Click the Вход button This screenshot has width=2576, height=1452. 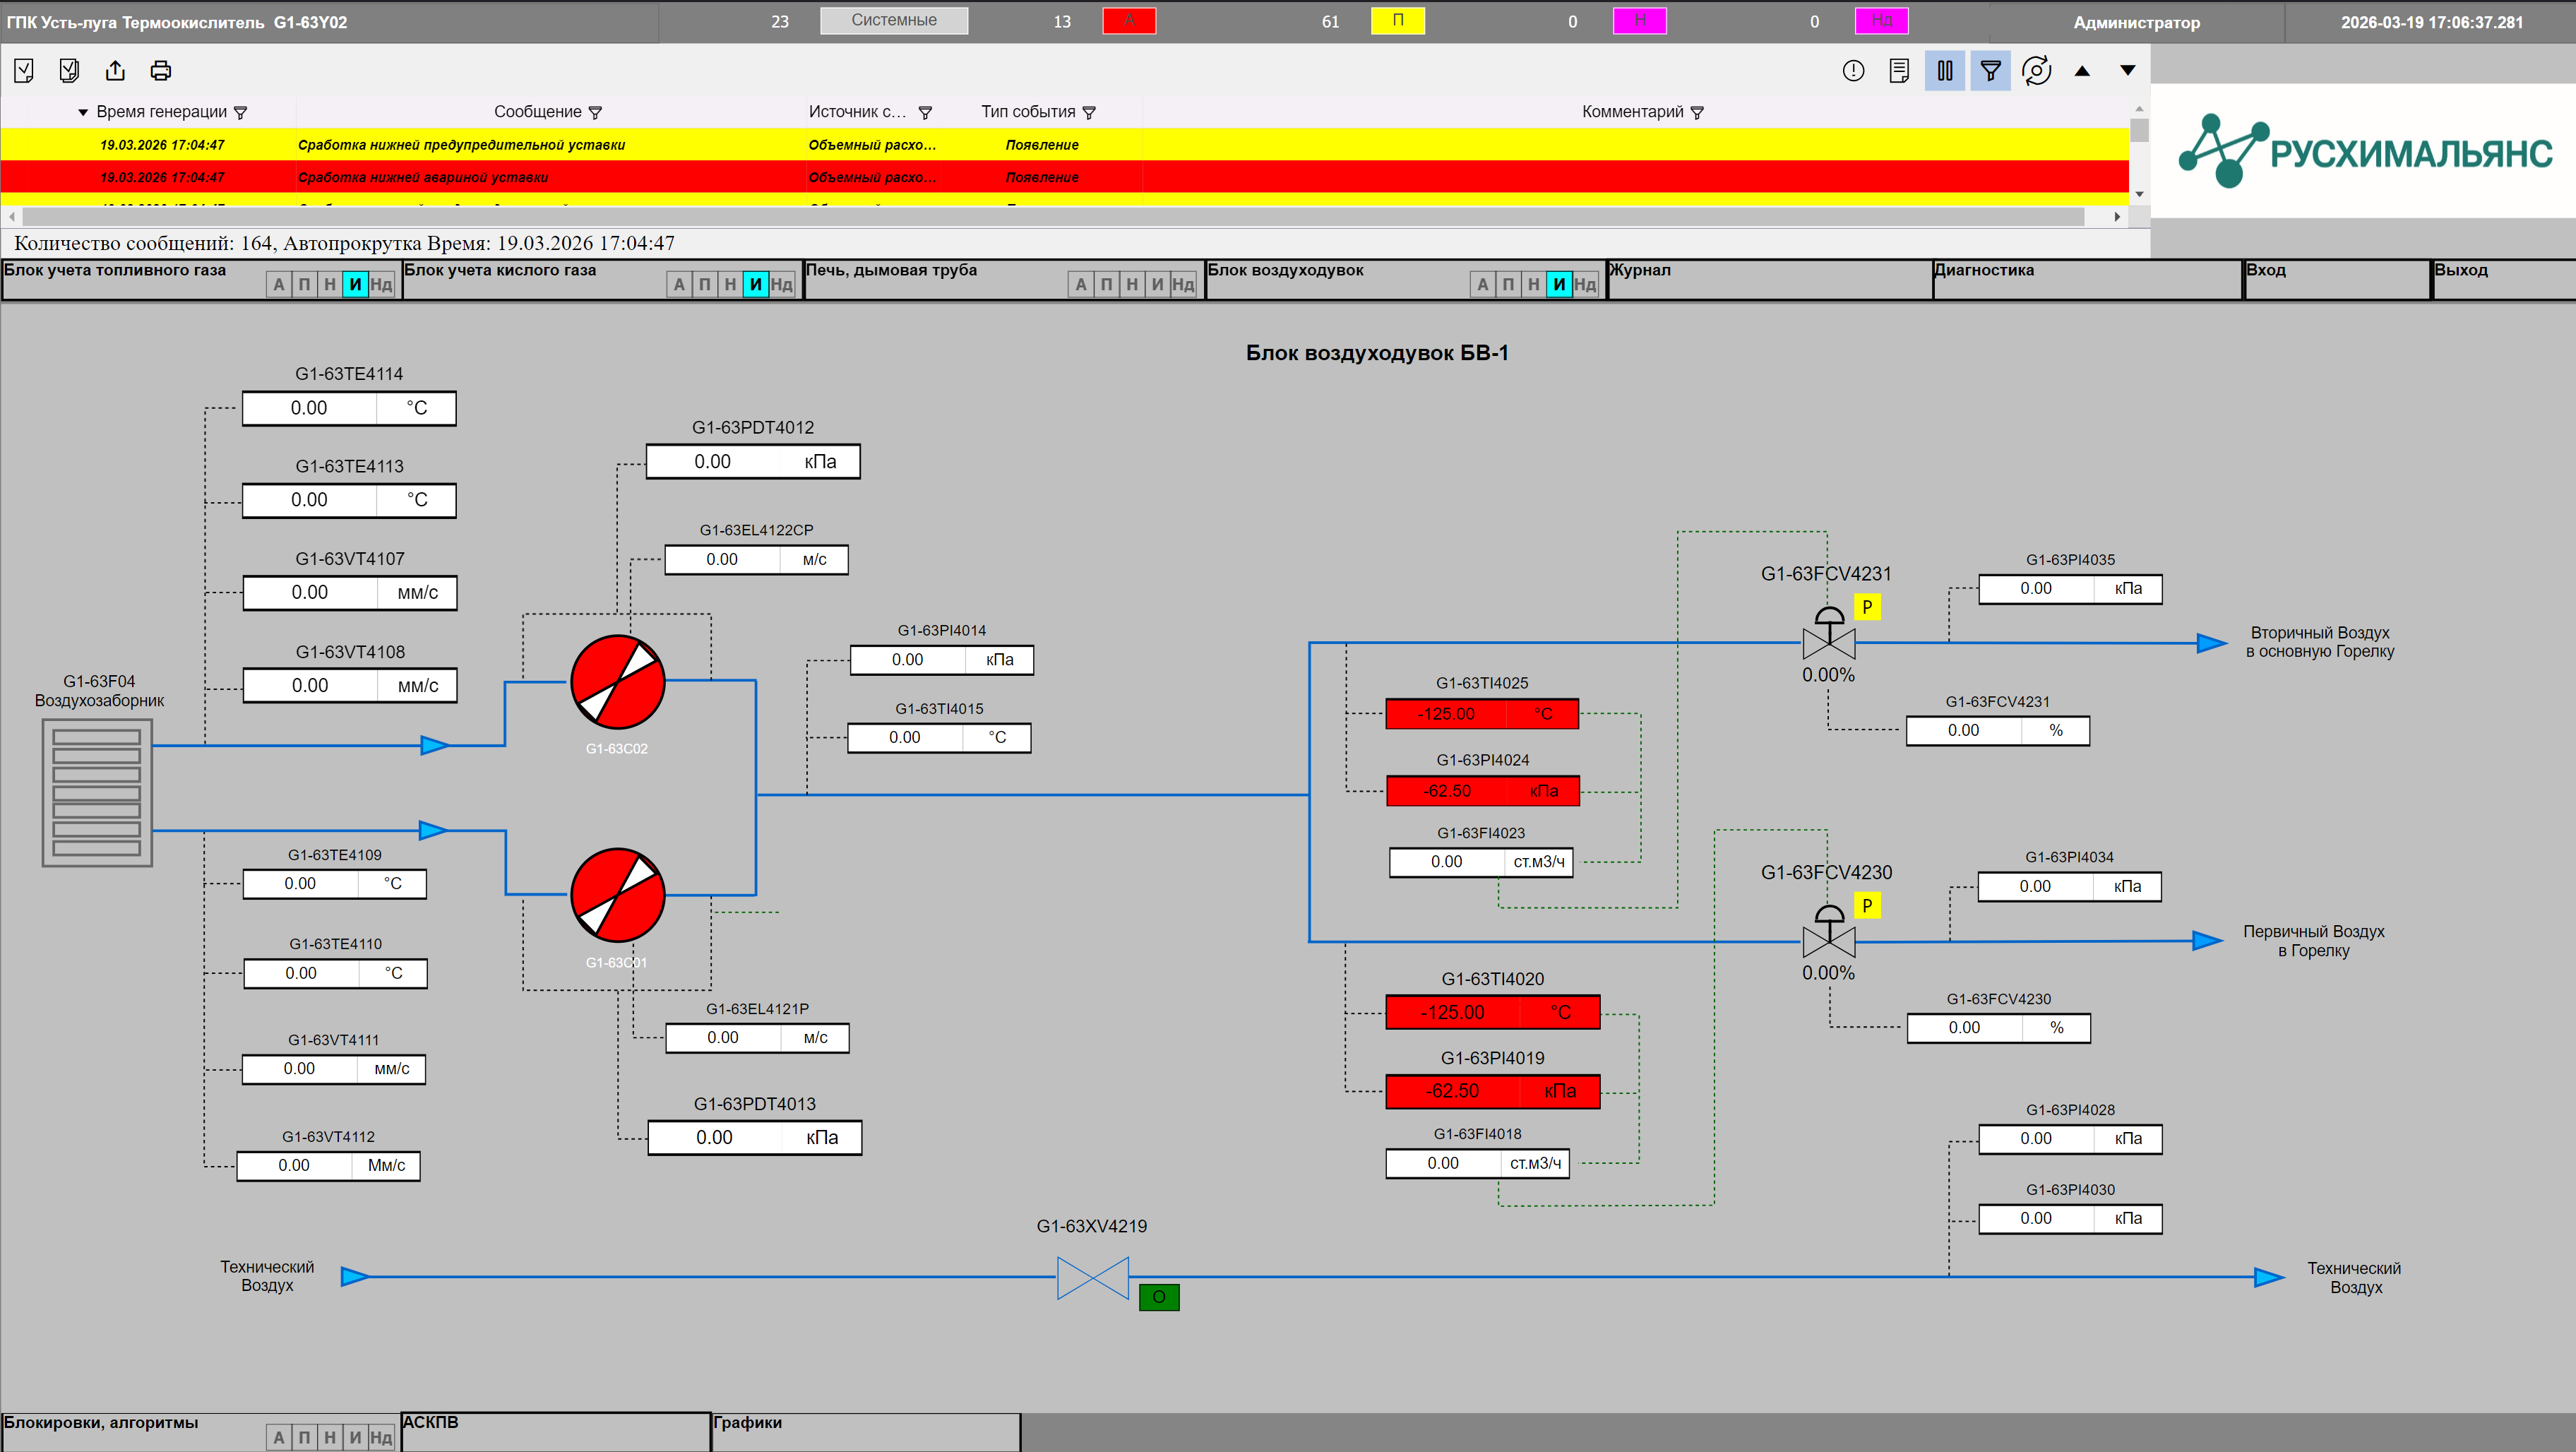tap(2337, 279)
